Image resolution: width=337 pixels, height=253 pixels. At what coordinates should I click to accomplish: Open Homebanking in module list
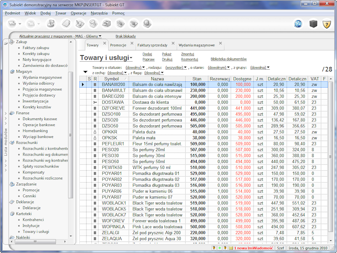[35, 131]
